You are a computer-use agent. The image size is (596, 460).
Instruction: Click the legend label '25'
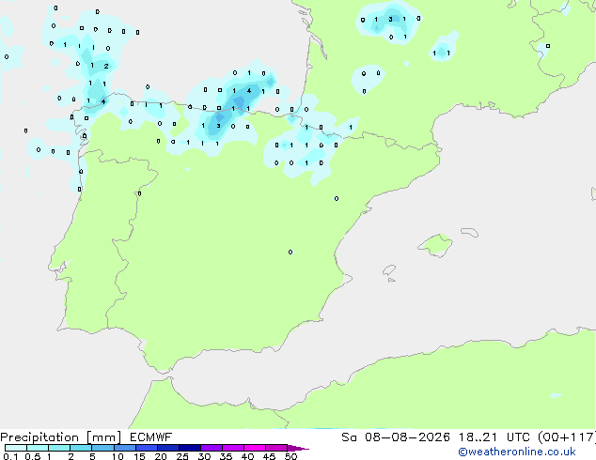tap(182, 456)
